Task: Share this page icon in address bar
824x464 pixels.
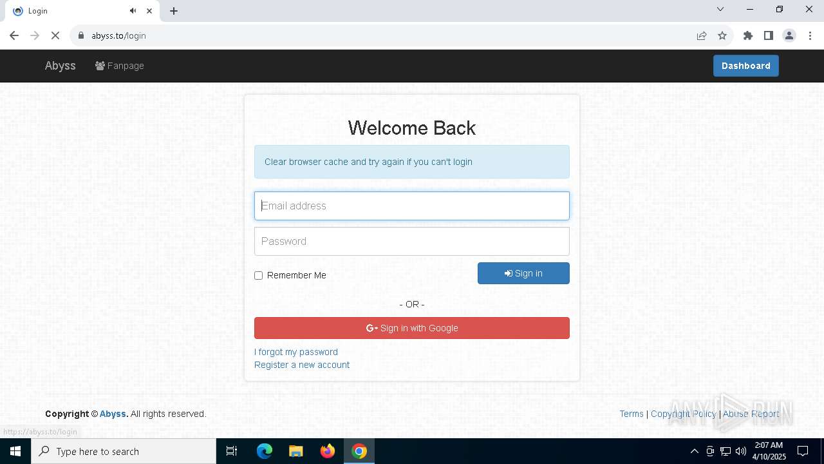Action: click(x=702, y=35)
